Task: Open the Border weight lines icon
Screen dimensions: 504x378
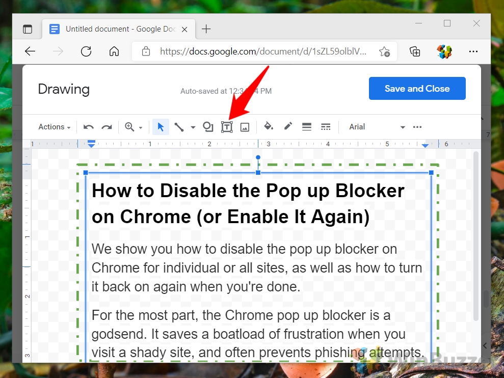Action: click(x=307, y=127)
